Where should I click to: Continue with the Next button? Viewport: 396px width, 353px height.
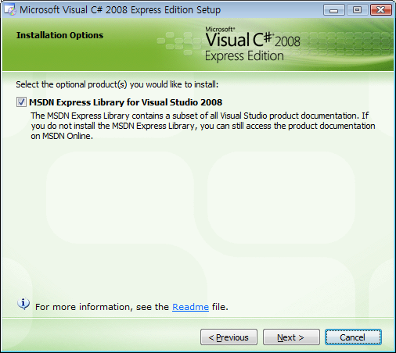pyautogui.click(x=291, y=337)
